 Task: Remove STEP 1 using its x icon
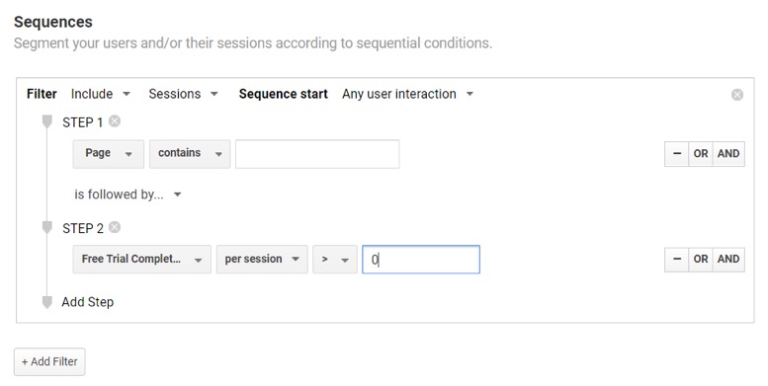(x=115, y=121)
